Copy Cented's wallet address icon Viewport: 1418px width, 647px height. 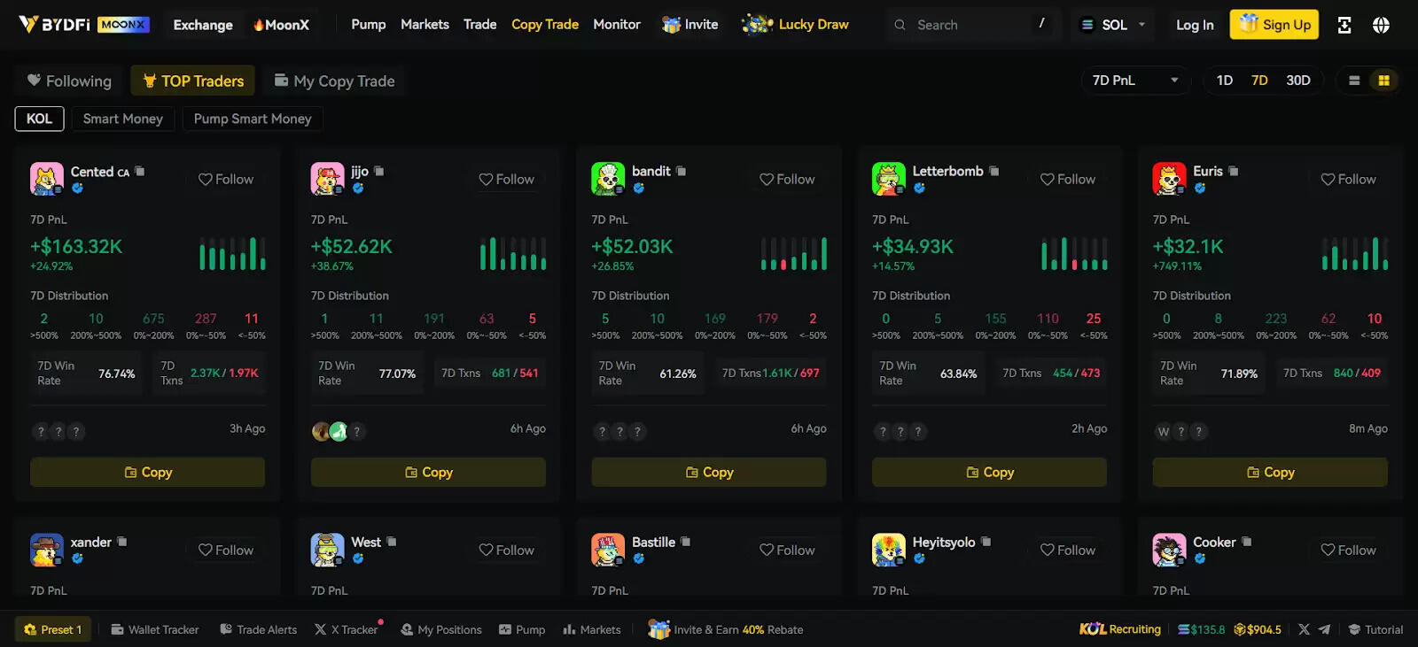click(x=140, y=172)
